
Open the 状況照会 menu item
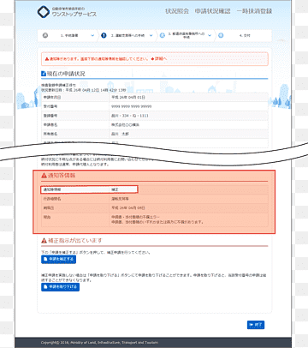click(177, 11)
